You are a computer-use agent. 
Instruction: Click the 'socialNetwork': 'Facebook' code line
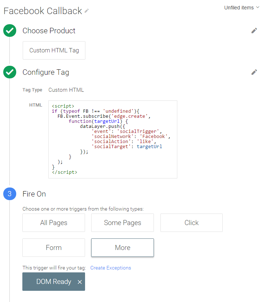(131, 136)
